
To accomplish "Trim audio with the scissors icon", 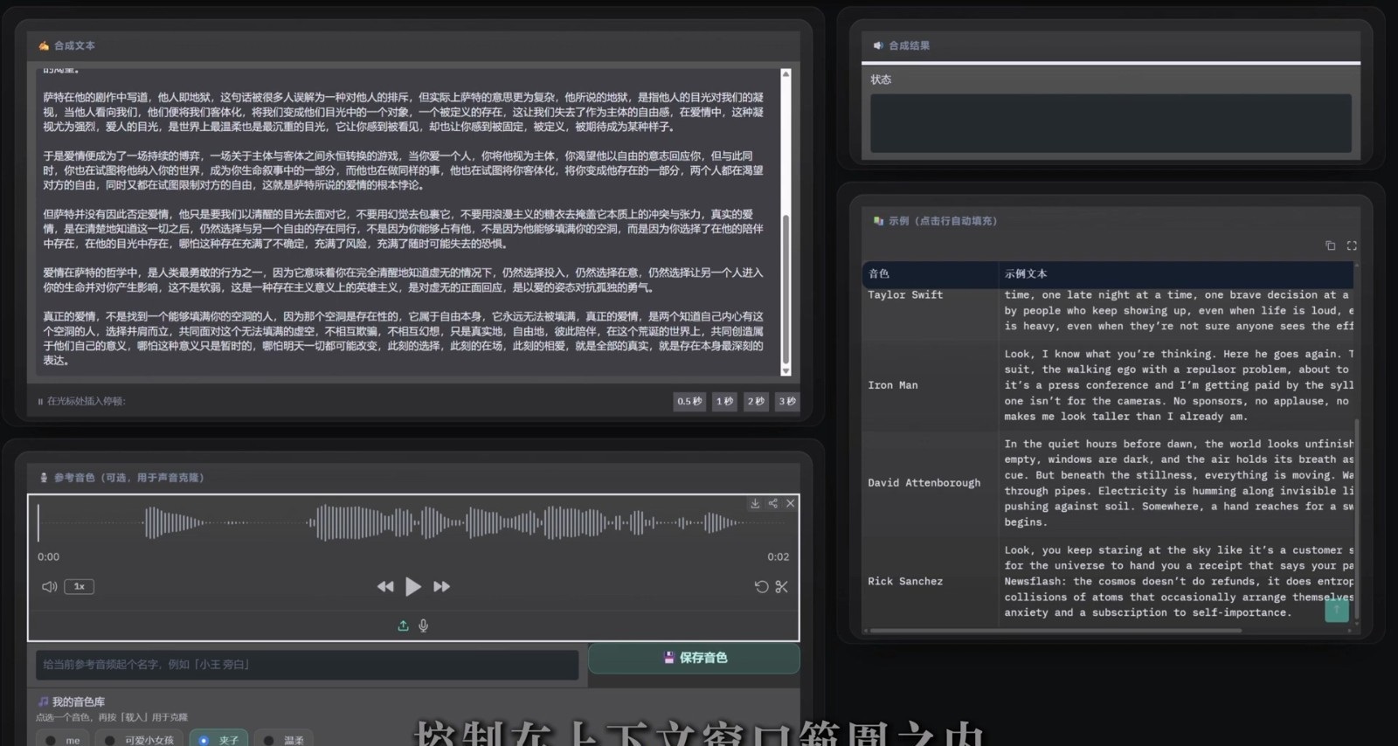I will point(781,587).
